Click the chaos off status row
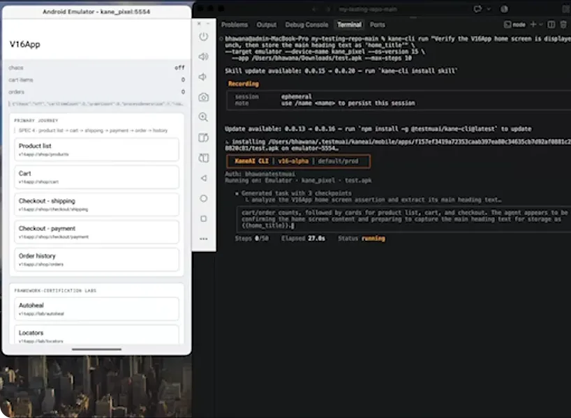The image size is (571, 418). coord(96,68)
